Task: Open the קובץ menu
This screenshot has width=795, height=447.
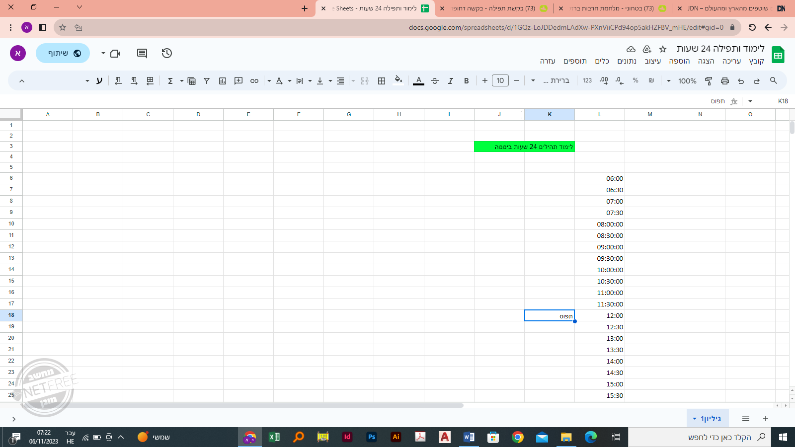Action: pyautogui.click(x=757, y=61)
